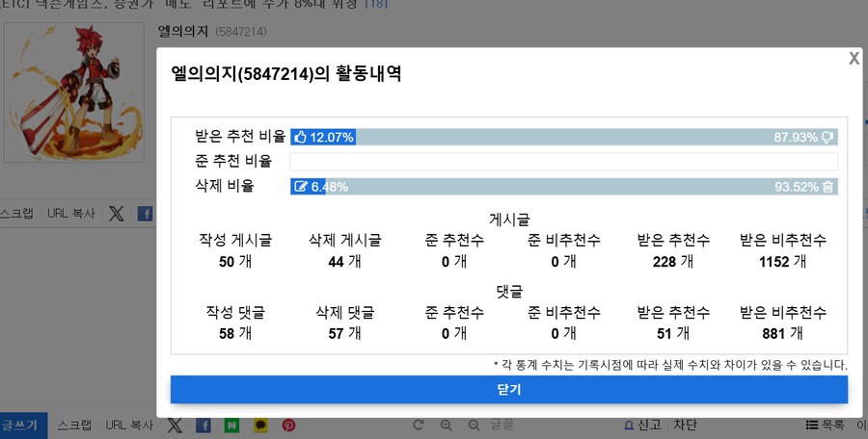
Task: Click the 작성 게시글 value 50 개
Action: click(x=235, y=262)
